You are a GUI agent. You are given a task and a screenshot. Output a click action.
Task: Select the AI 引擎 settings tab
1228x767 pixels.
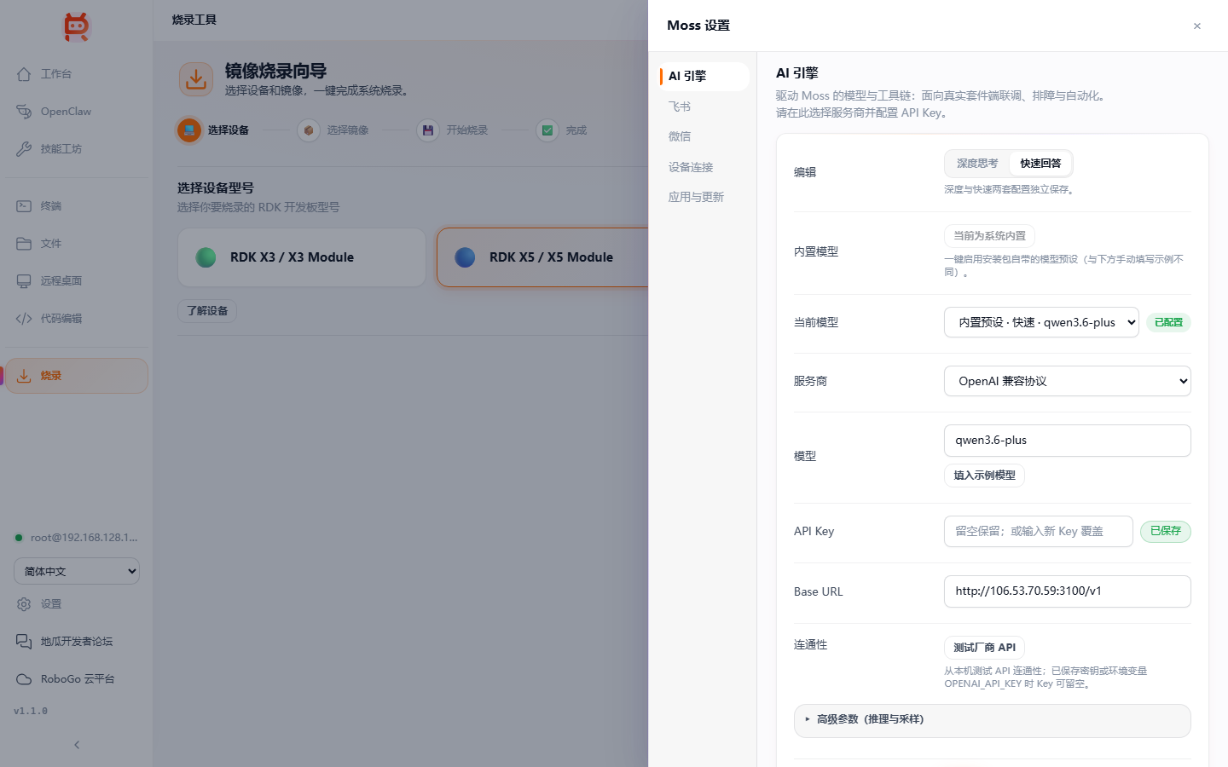(x=704, y=76)
